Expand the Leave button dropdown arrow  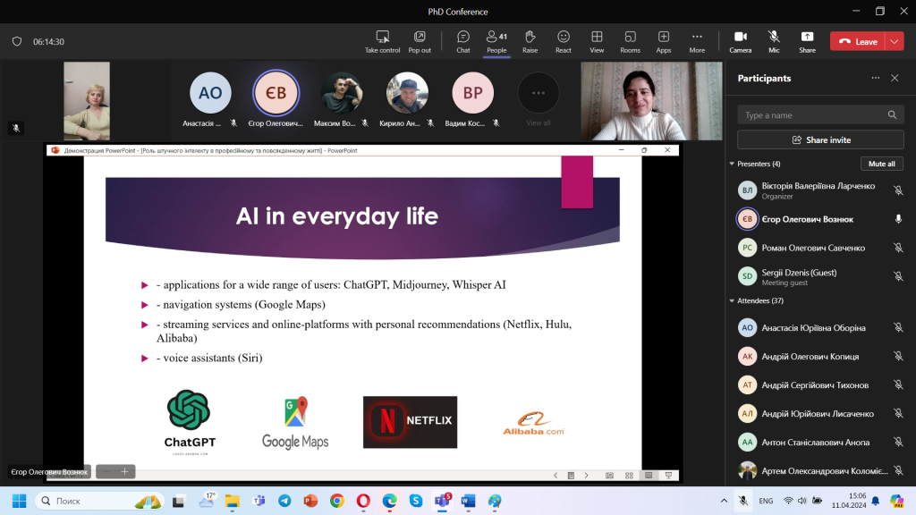(895, 41)
